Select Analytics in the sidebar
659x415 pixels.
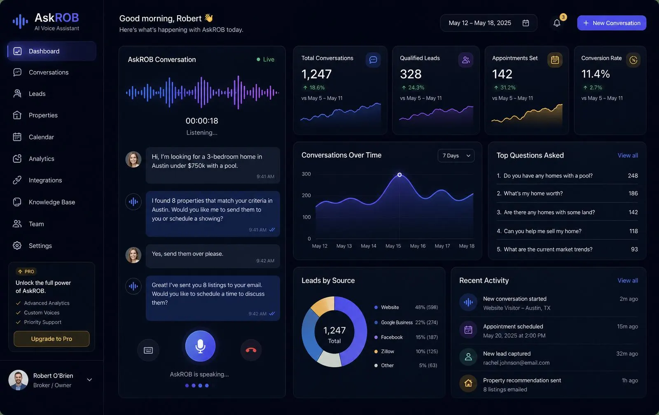click(52, 159)
